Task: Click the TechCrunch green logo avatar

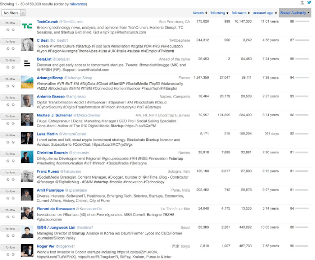Action: pyautogui.click(x=27, y=26)
